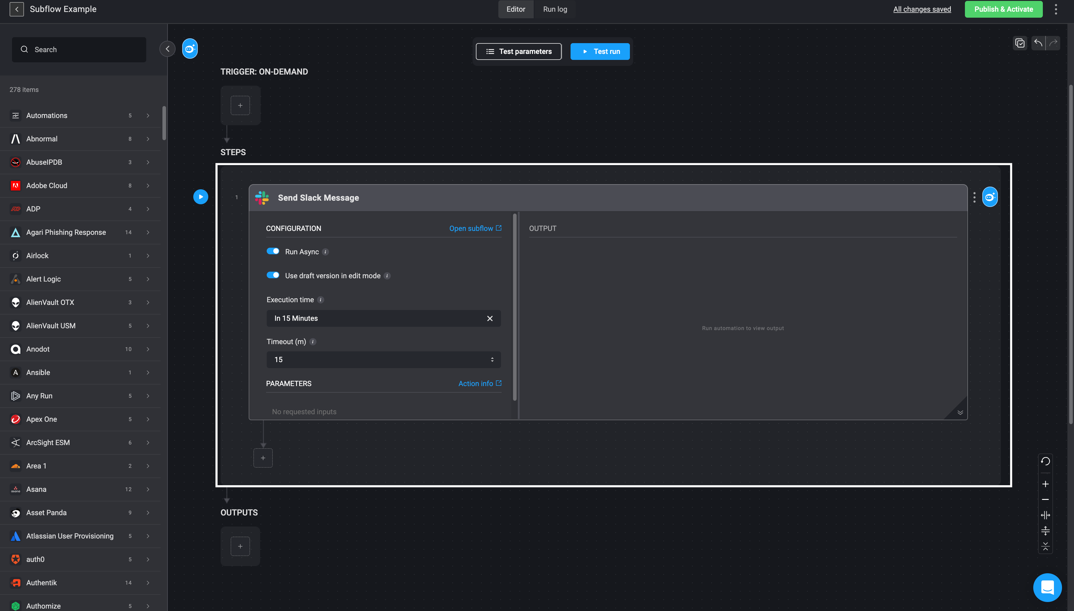Click Publish & Activate
1074x611 pixels.
pos(1004,9)
